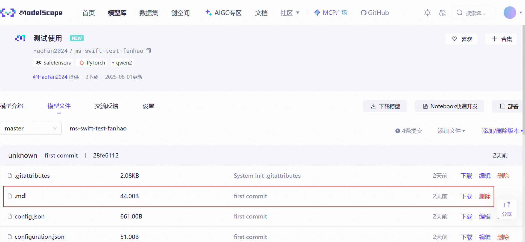
Task: Click the 下载模型 download button
Action: tap(385, 106)
